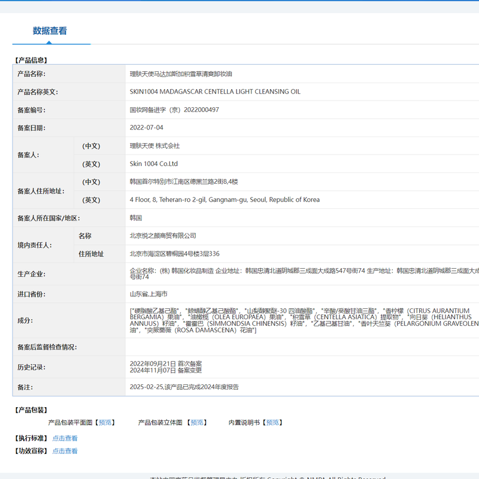Preview the 产品包装平面图 image
This screenshot has width=479, height=479.
coord(106,423)
